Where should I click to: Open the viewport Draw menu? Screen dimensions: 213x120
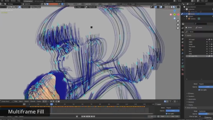point(39,7)
